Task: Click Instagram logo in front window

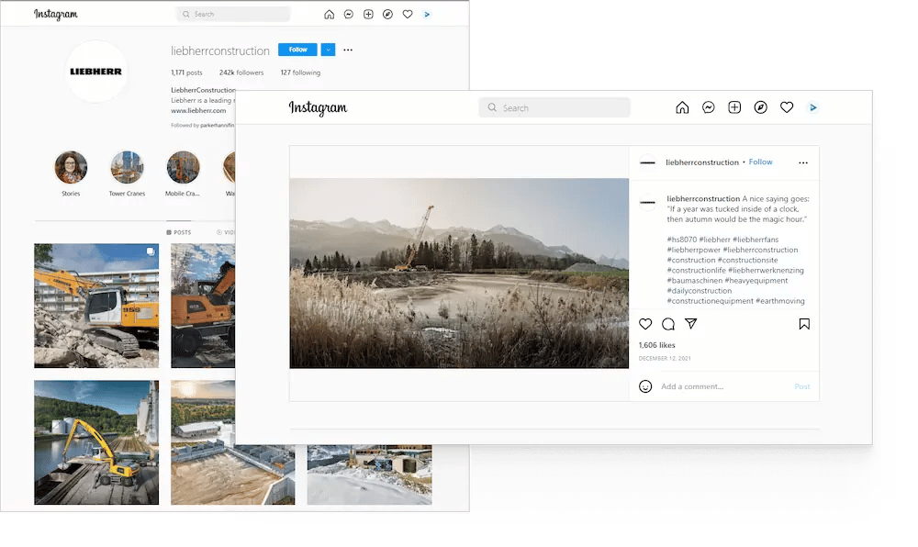Action: click(x=318, y=107)
